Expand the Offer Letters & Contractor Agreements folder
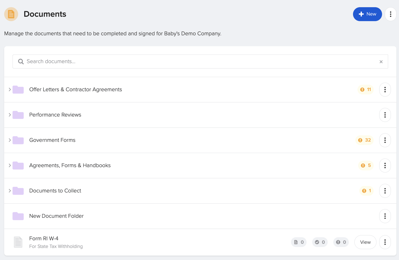This screenshot has height=260, width=399. coord(10,90)
